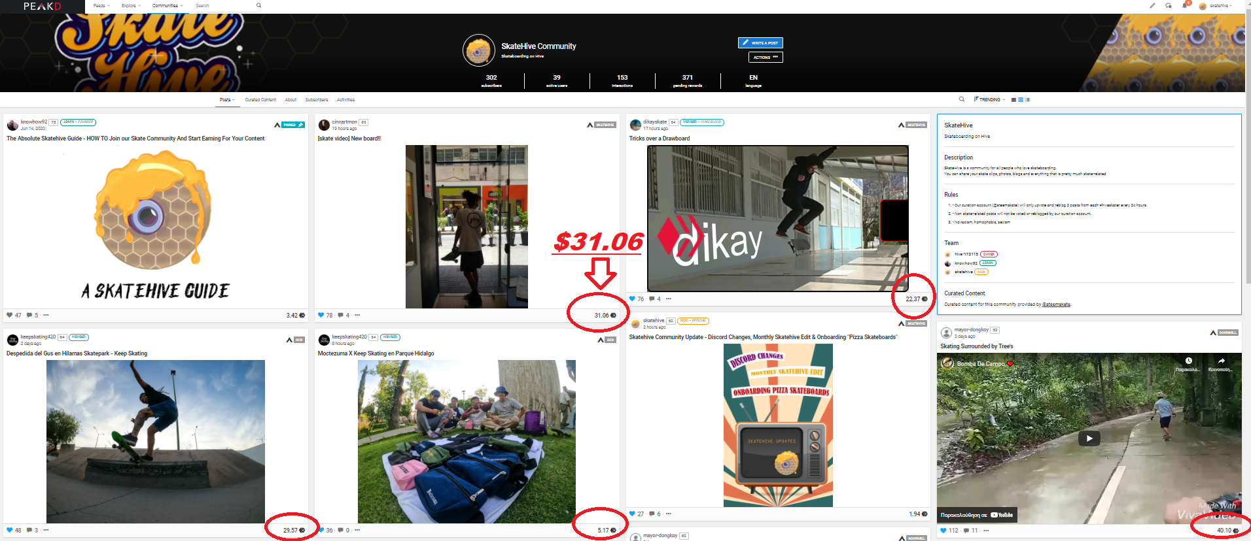The width and height of the screenshot is (1251, 541).
Task: Click the Write a Post button
Action: coord(760,42)
